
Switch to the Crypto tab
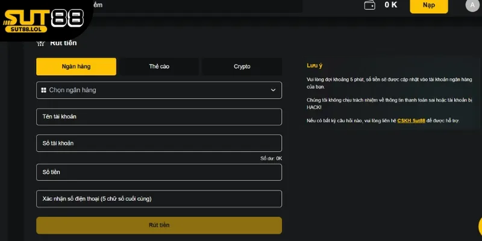[x=242, y=66]
